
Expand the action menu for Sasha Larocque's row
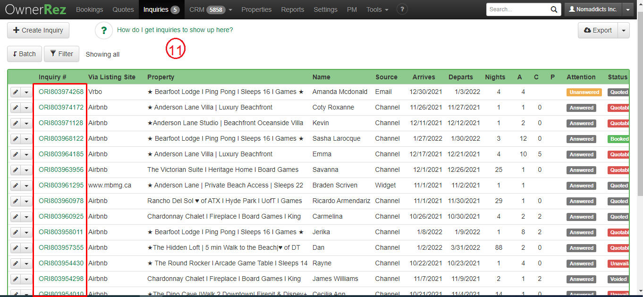click(26, 139)
